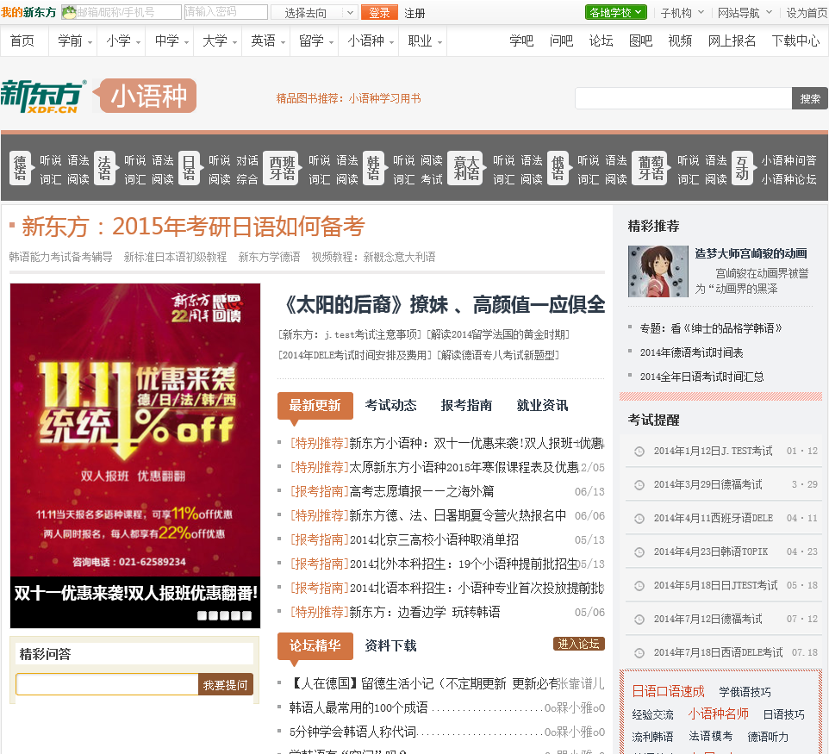Focus the 精彩问答 question input box
Image resolution: width=829 pixels, height=754 pixels.
pos(107,685)
